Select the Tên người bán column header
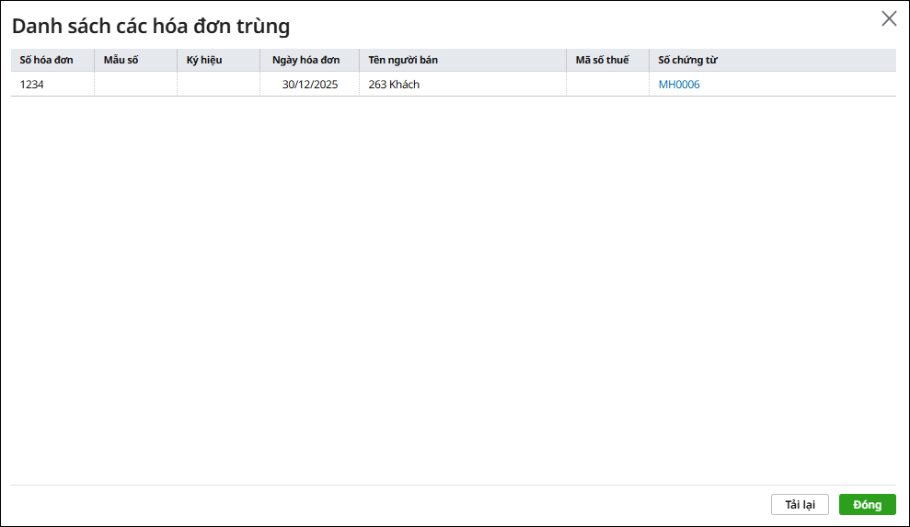The width and height of the screenshot is (910, 527). tap(463, 60)
